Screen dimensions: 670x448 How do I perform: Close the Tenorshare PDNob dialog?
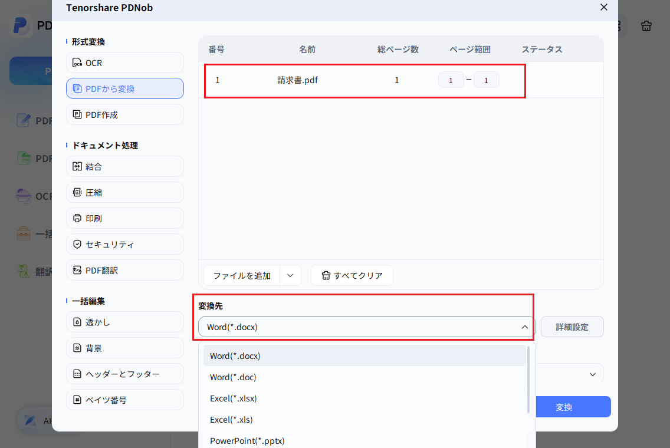point(604,7)
